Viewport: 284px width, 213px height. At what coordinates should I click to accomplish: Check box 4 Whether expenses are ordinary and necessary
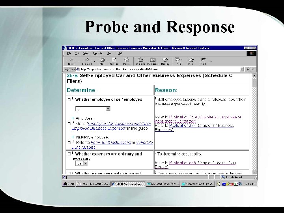(69, 154)
